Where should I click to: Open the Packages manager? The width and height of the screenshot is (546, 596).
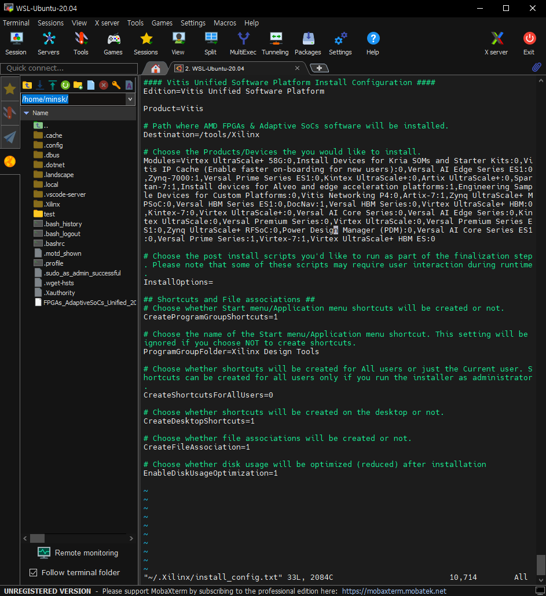pyautogui.click(x=307, y=41)
